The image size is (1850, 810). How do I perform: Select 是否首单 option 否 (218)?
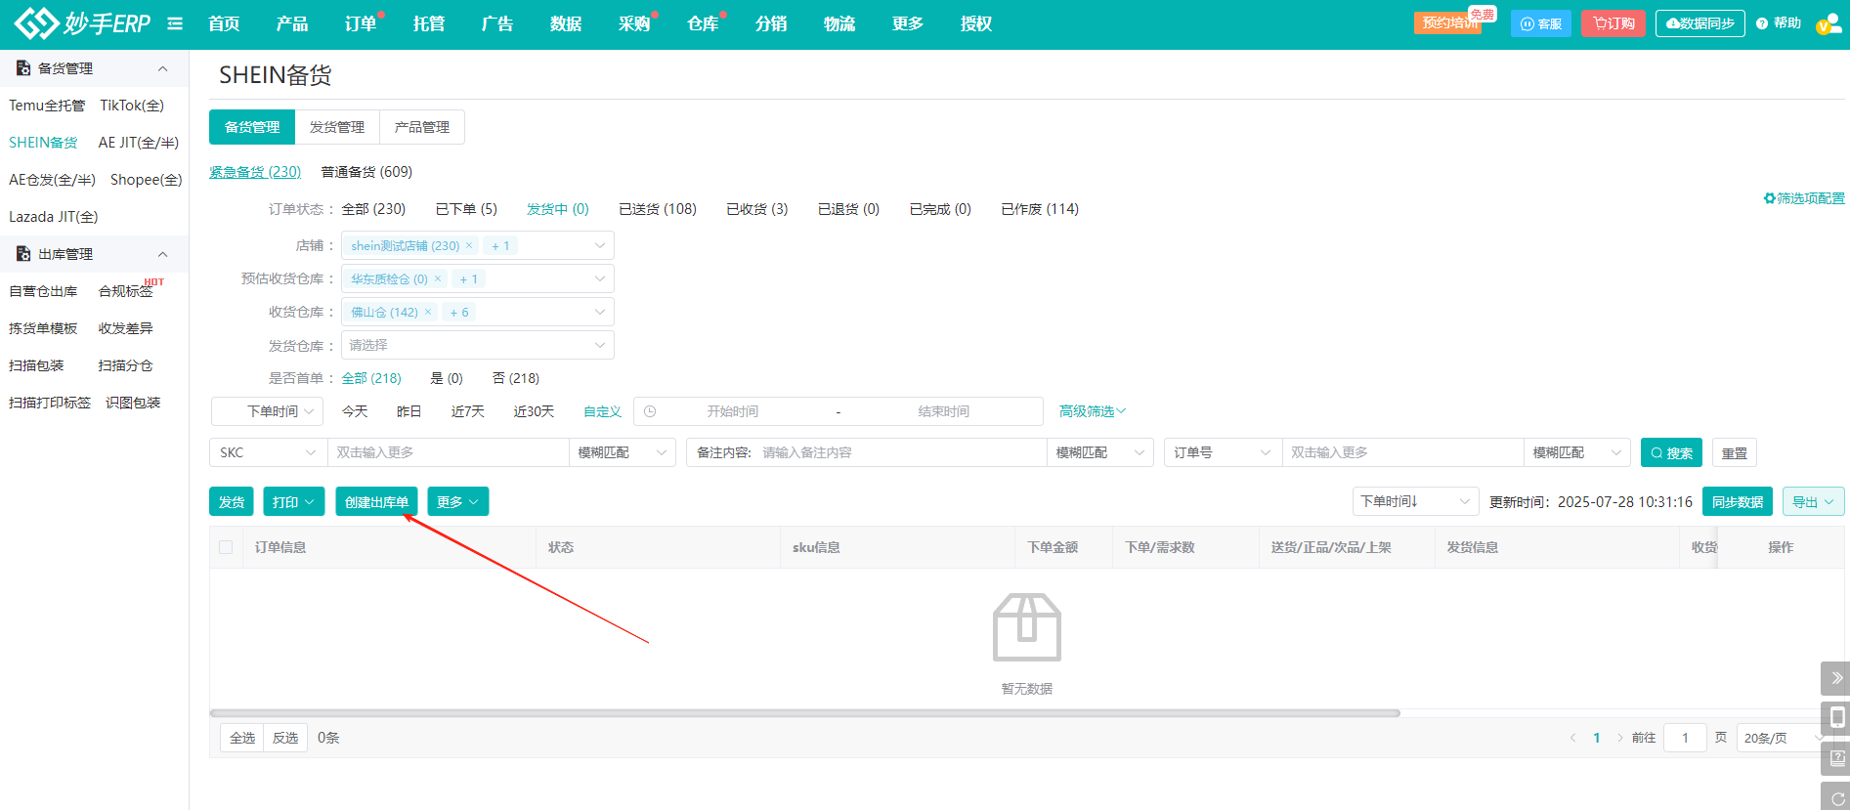pyautogui.click(x=516, y=378)
